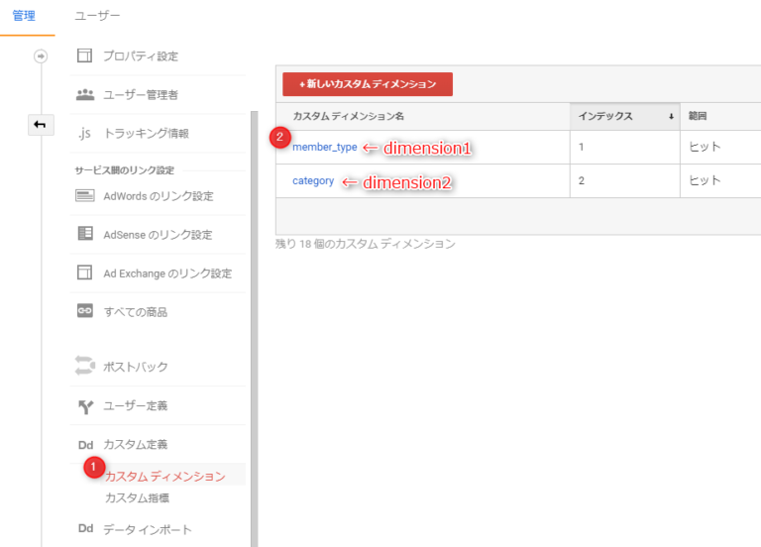The height and width of the screenshot is (547, 761).
Task: Open the category dimension link
Action: 313,181
